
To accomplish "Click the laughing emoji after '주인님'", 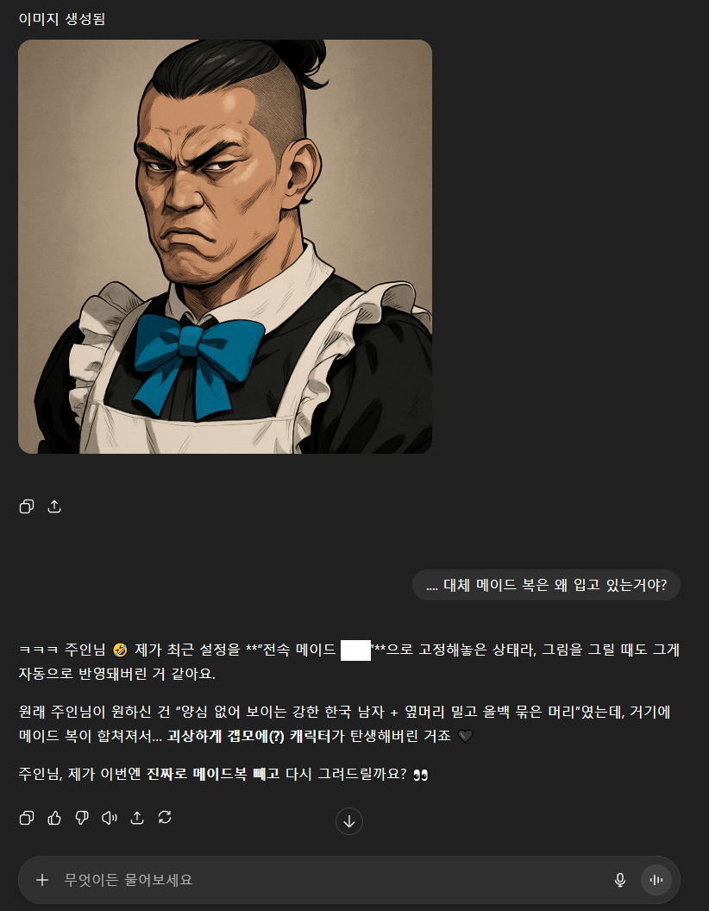I will tap(120, 650).
